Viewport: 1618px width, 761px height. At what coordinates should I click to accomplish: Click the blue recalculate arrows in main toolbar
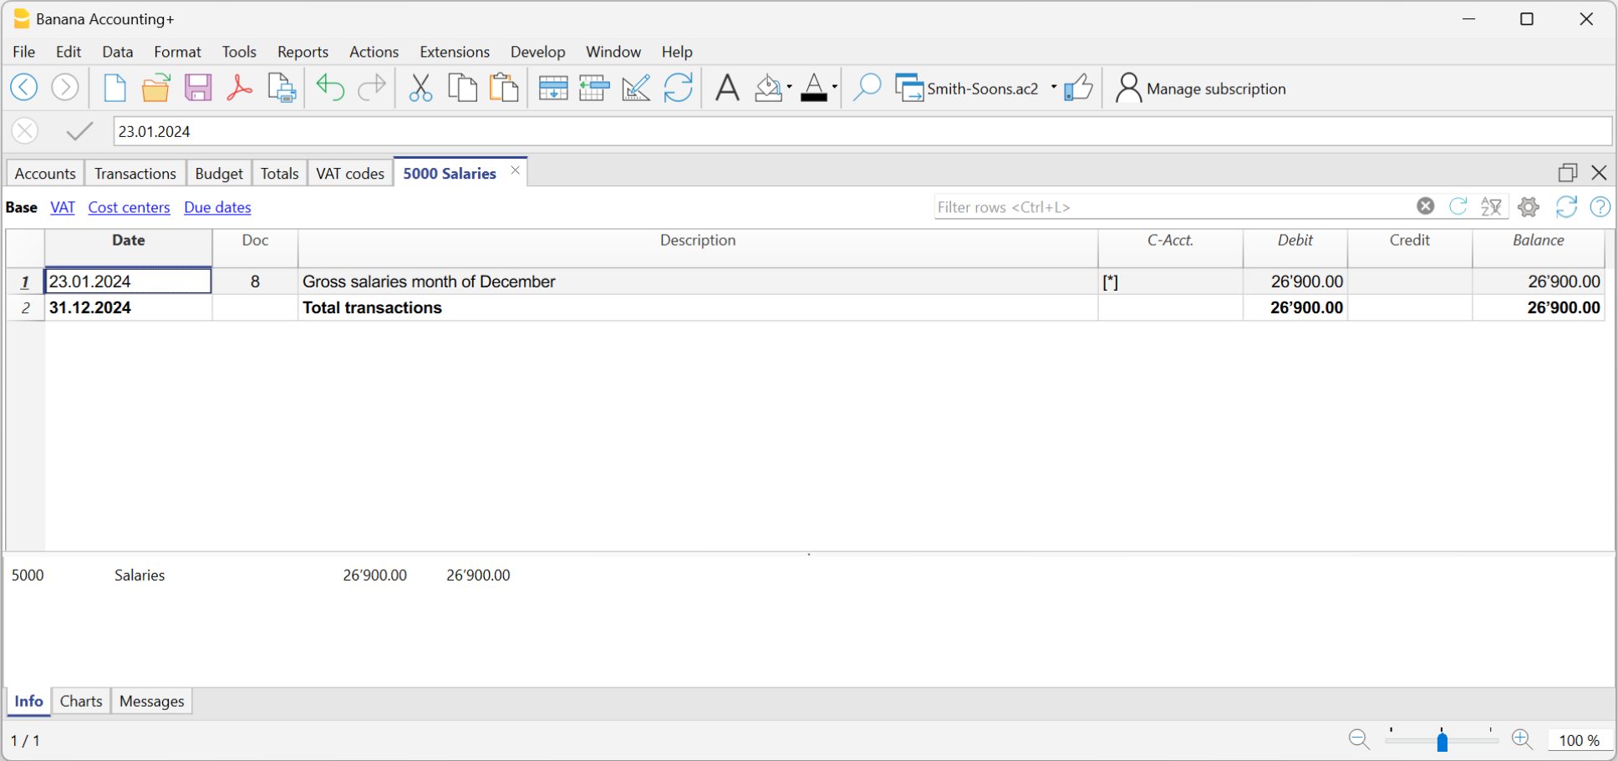tap(678, 88)
